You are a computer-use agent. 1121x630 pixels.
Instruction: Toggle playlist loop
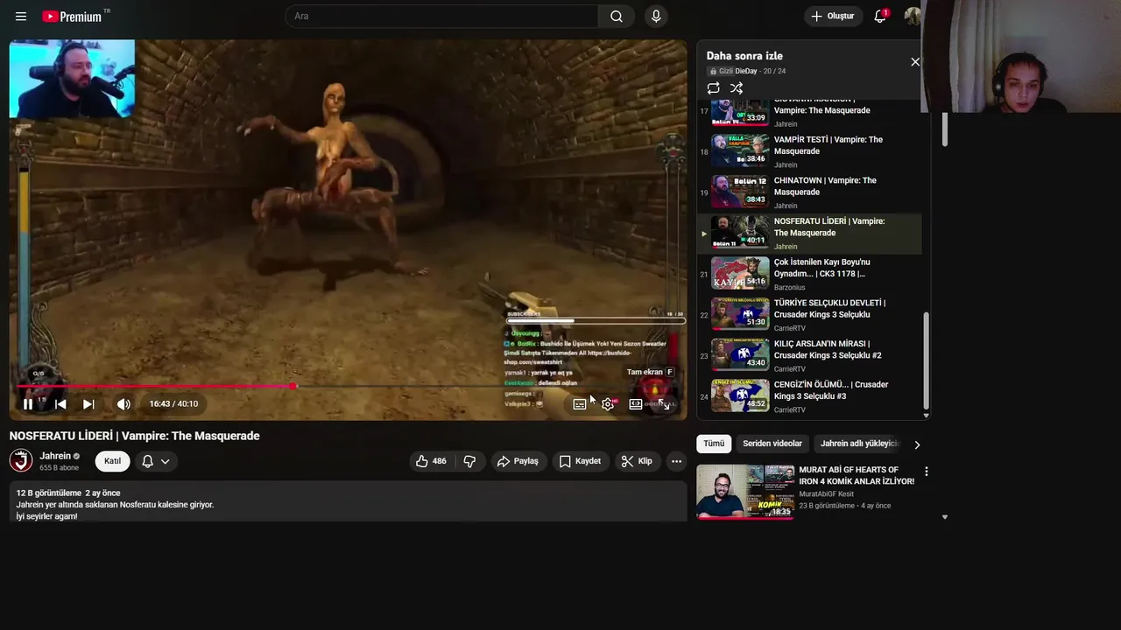[714, 87]
